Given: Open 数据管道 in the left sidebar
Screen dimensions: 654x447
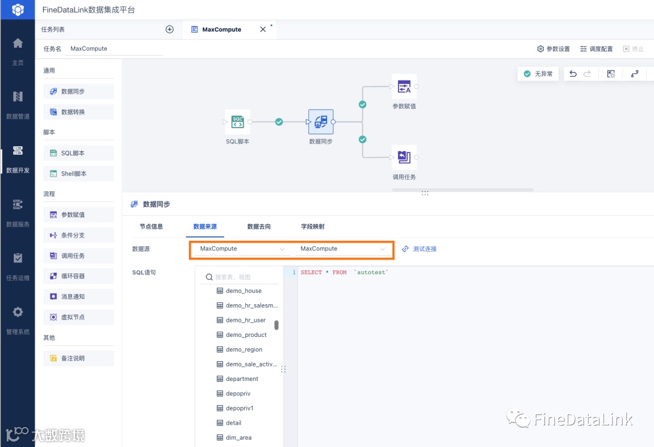Looking at the screenshot, I should [x=18, y=105].
